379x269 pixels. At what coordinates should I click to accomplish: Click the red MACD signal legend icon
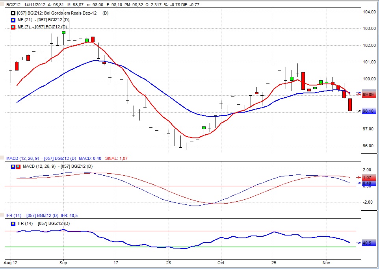tap(18, 166)
